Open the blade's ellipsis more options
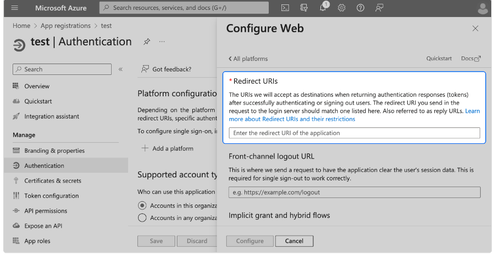 point(162,42)
